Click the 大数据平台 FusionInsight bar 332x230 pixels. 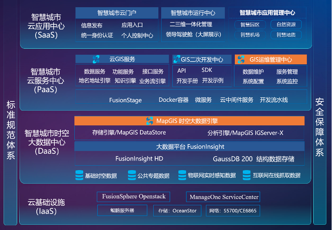[190, 147]
